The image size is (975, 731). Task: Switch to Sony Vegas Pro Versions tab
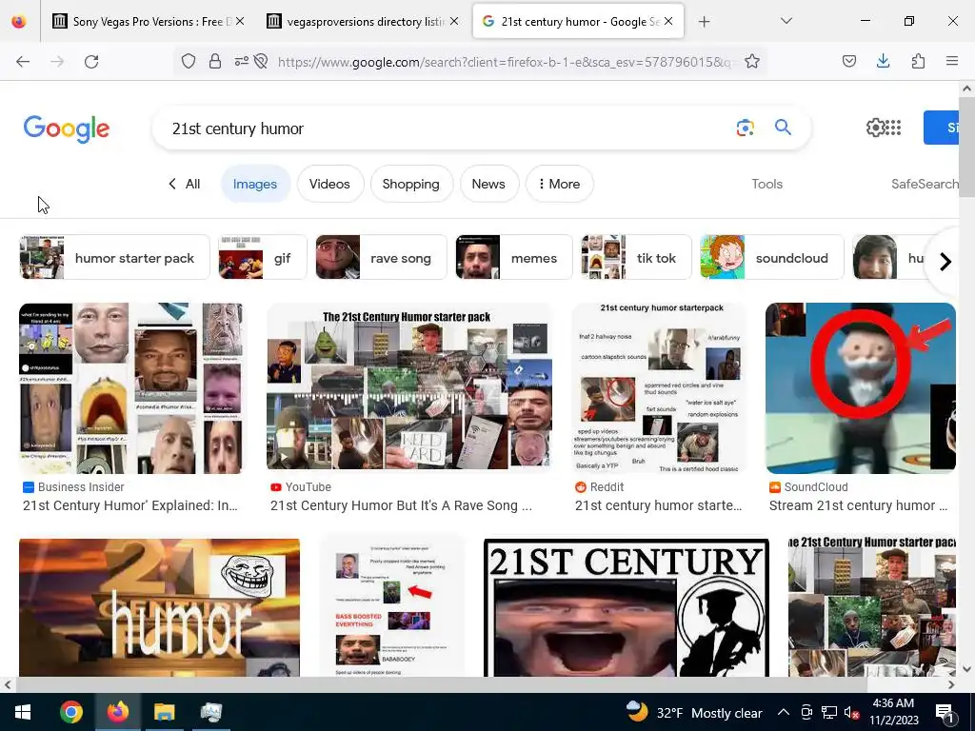[x=149, y=21]
